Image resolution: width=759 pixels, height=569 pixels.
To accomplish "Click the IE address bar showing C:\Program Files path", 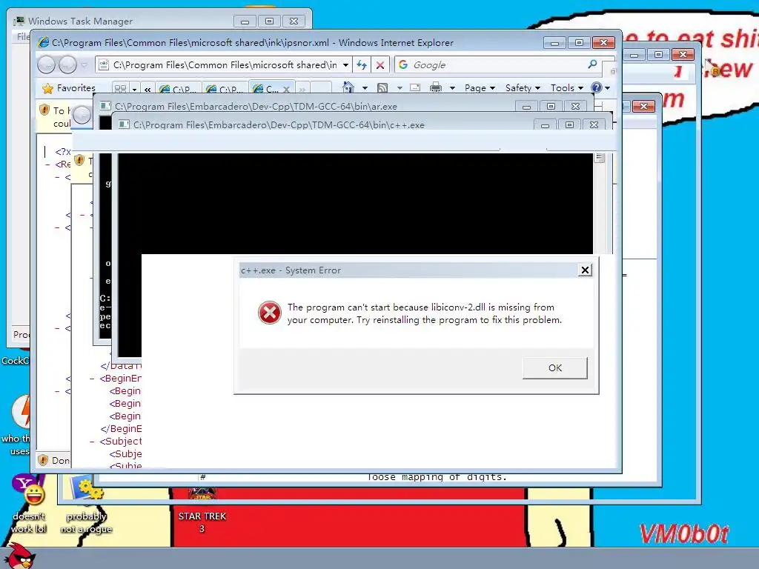I will (222, 65).
